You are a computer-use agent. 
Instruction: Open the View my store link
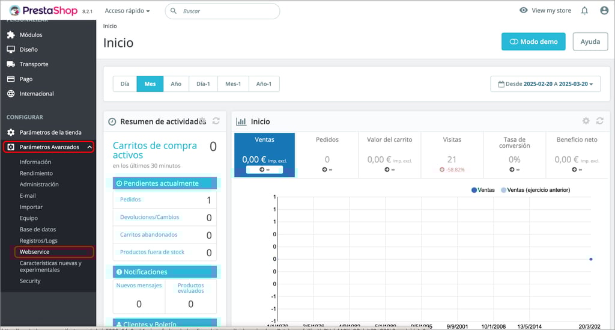pos(545,11)
